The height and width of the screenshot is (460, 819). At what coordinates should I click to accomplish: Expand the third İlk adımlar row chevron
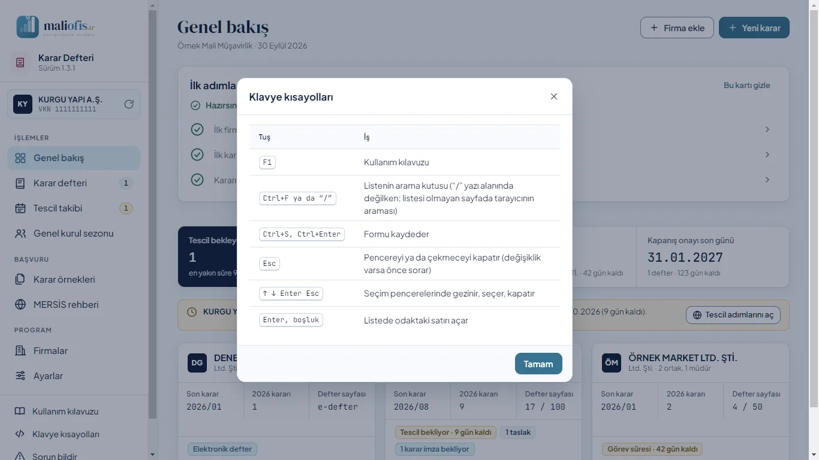click(767, 180)
